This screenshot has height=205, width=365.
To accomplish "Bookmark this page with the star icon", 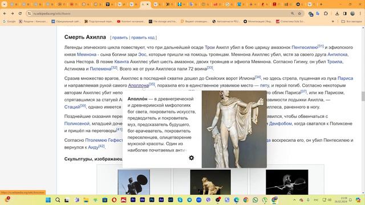I will 299,14.
